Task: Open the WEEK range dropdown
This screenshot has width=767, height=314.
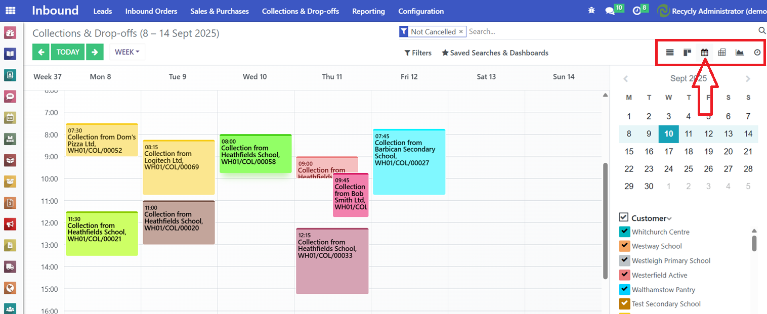Action: click(x=127, y=52)
